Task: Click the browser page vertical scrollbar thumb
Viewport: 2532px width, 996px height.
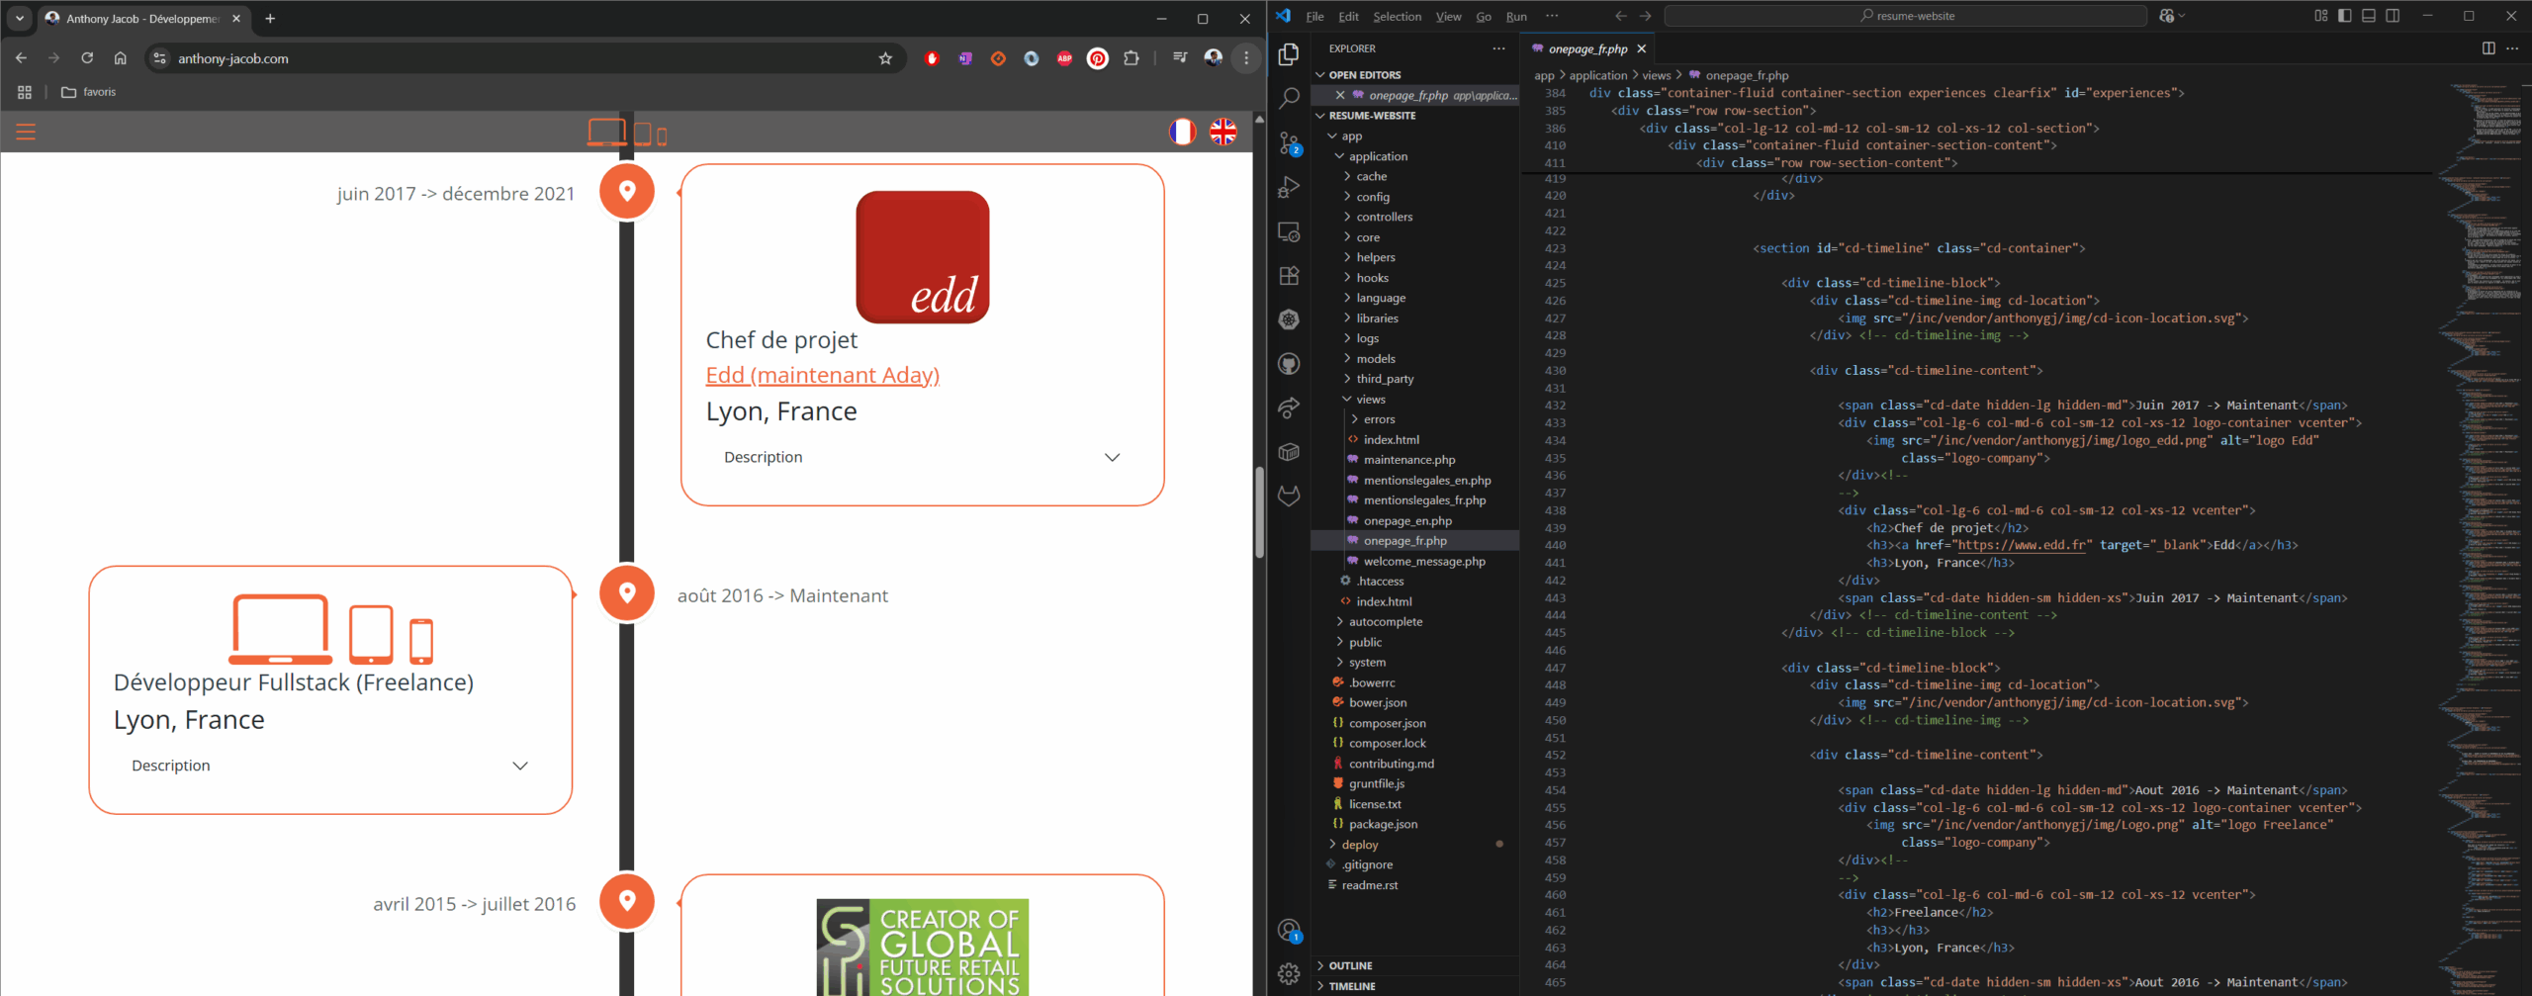Action: 1259,512
